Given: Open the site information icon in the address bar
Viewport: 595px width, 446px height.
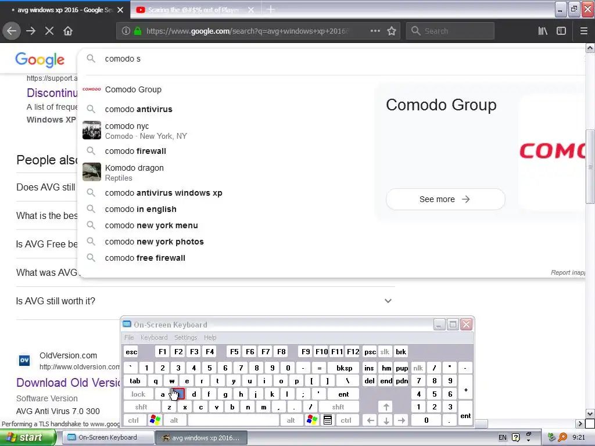Looking at the screenshot, I should pos(126,31).
